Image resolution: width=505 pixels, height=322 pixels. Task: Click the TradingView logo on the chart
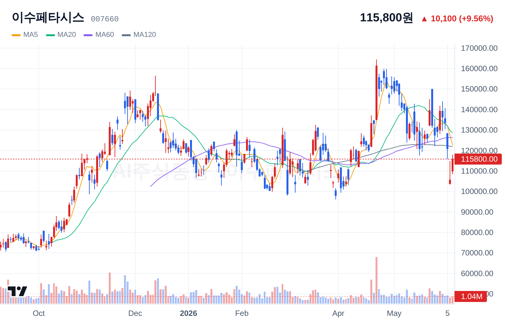click(17, 291)
